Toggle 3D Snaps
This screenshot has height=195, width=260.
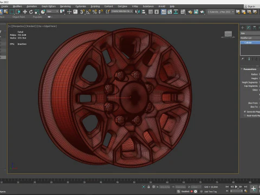coord(82,12)
